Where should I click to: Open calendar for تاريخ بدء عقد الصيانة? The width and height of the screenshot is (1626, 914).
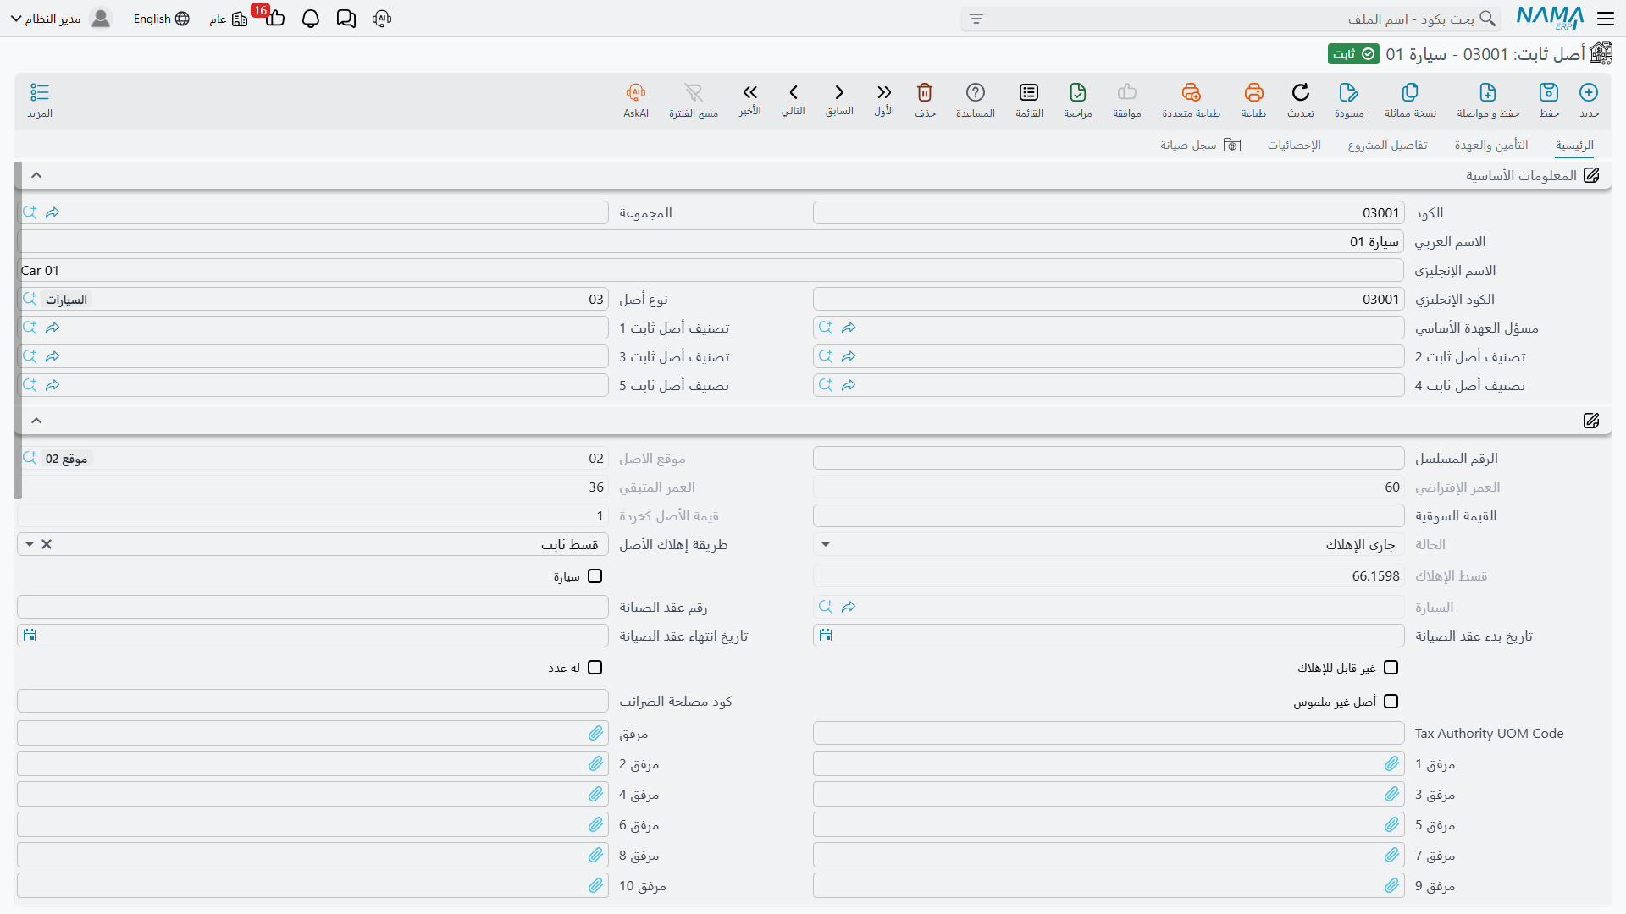(x=826, y=636)
